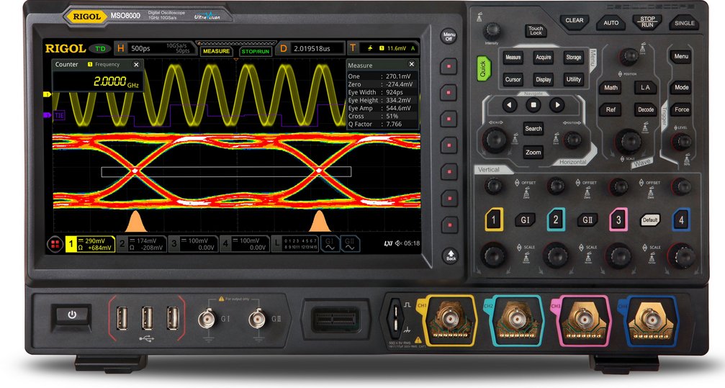The height and width of the screenshot is (388, 725).
Task: Toggle channel 2 with the cyan button
Action: tap(555, 220)
